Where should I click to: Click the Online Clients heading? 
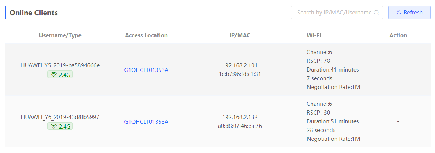click(x=34, y=13)
